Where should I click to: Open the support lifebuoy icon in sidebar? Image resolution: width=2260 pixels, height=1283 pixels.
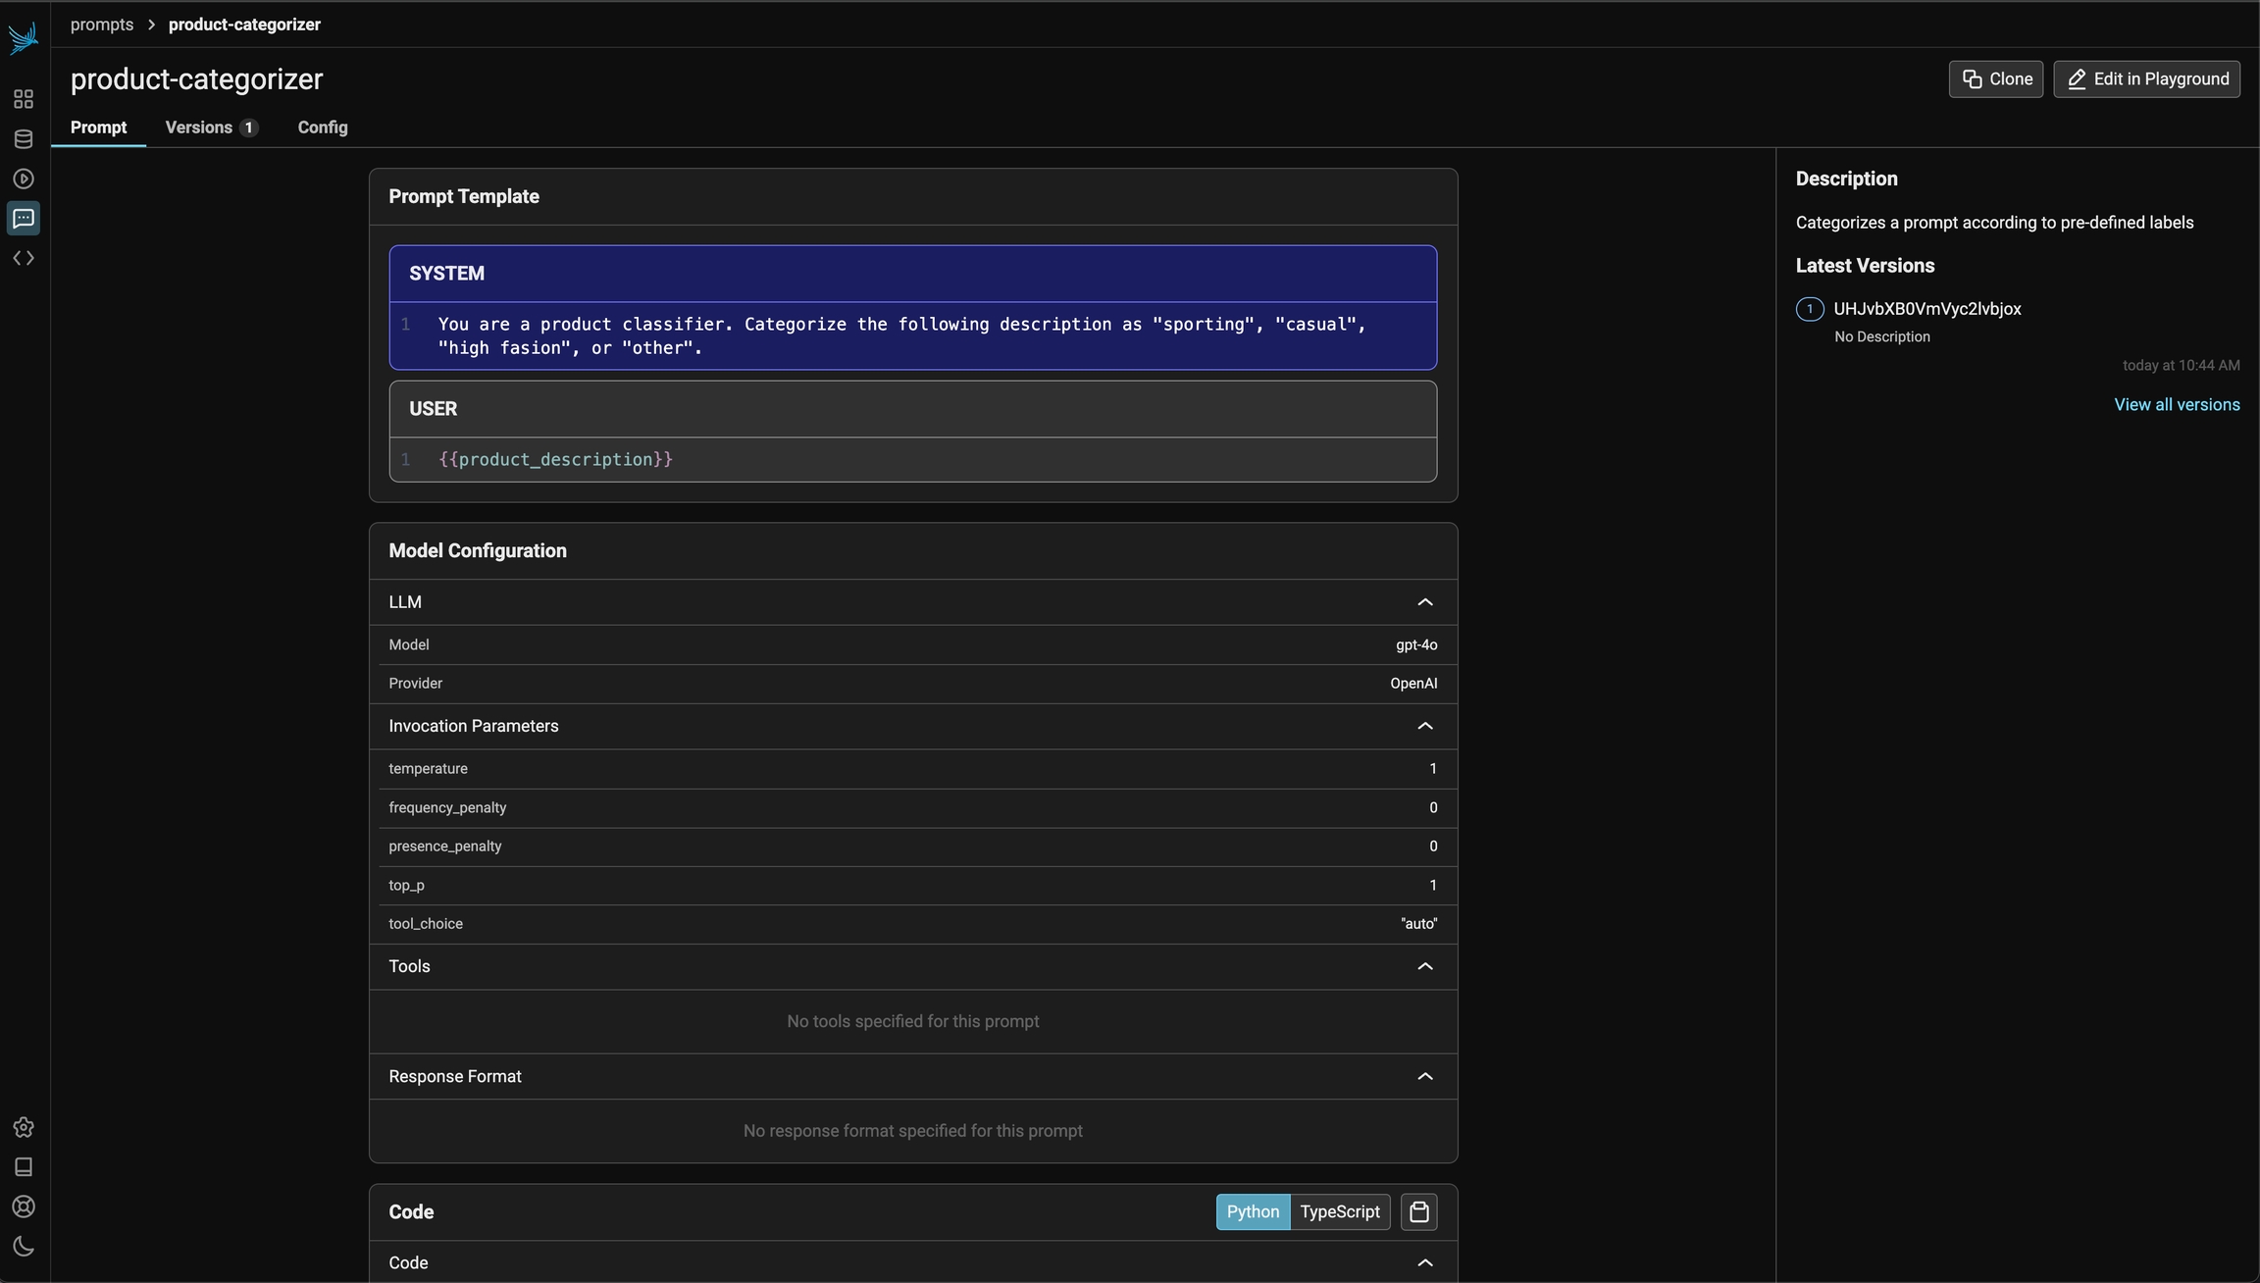coord(24,1206)
